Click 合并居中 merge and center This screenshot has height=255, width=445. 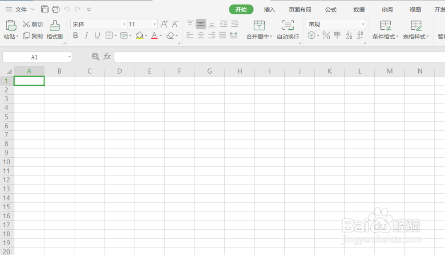pyautogui.click(x=259, y=30)
